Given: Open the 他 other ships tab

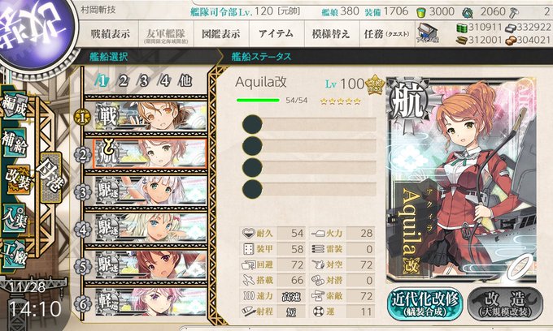Looking at the screenshot, I should point(185,81).
